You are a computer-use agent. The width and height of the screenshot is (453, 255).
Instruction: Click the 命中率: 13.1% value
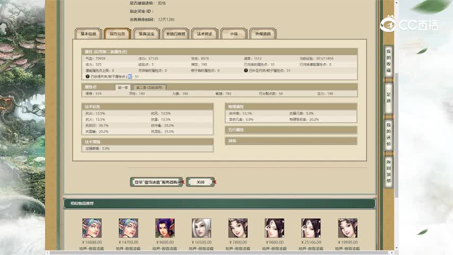pos(241,114)
